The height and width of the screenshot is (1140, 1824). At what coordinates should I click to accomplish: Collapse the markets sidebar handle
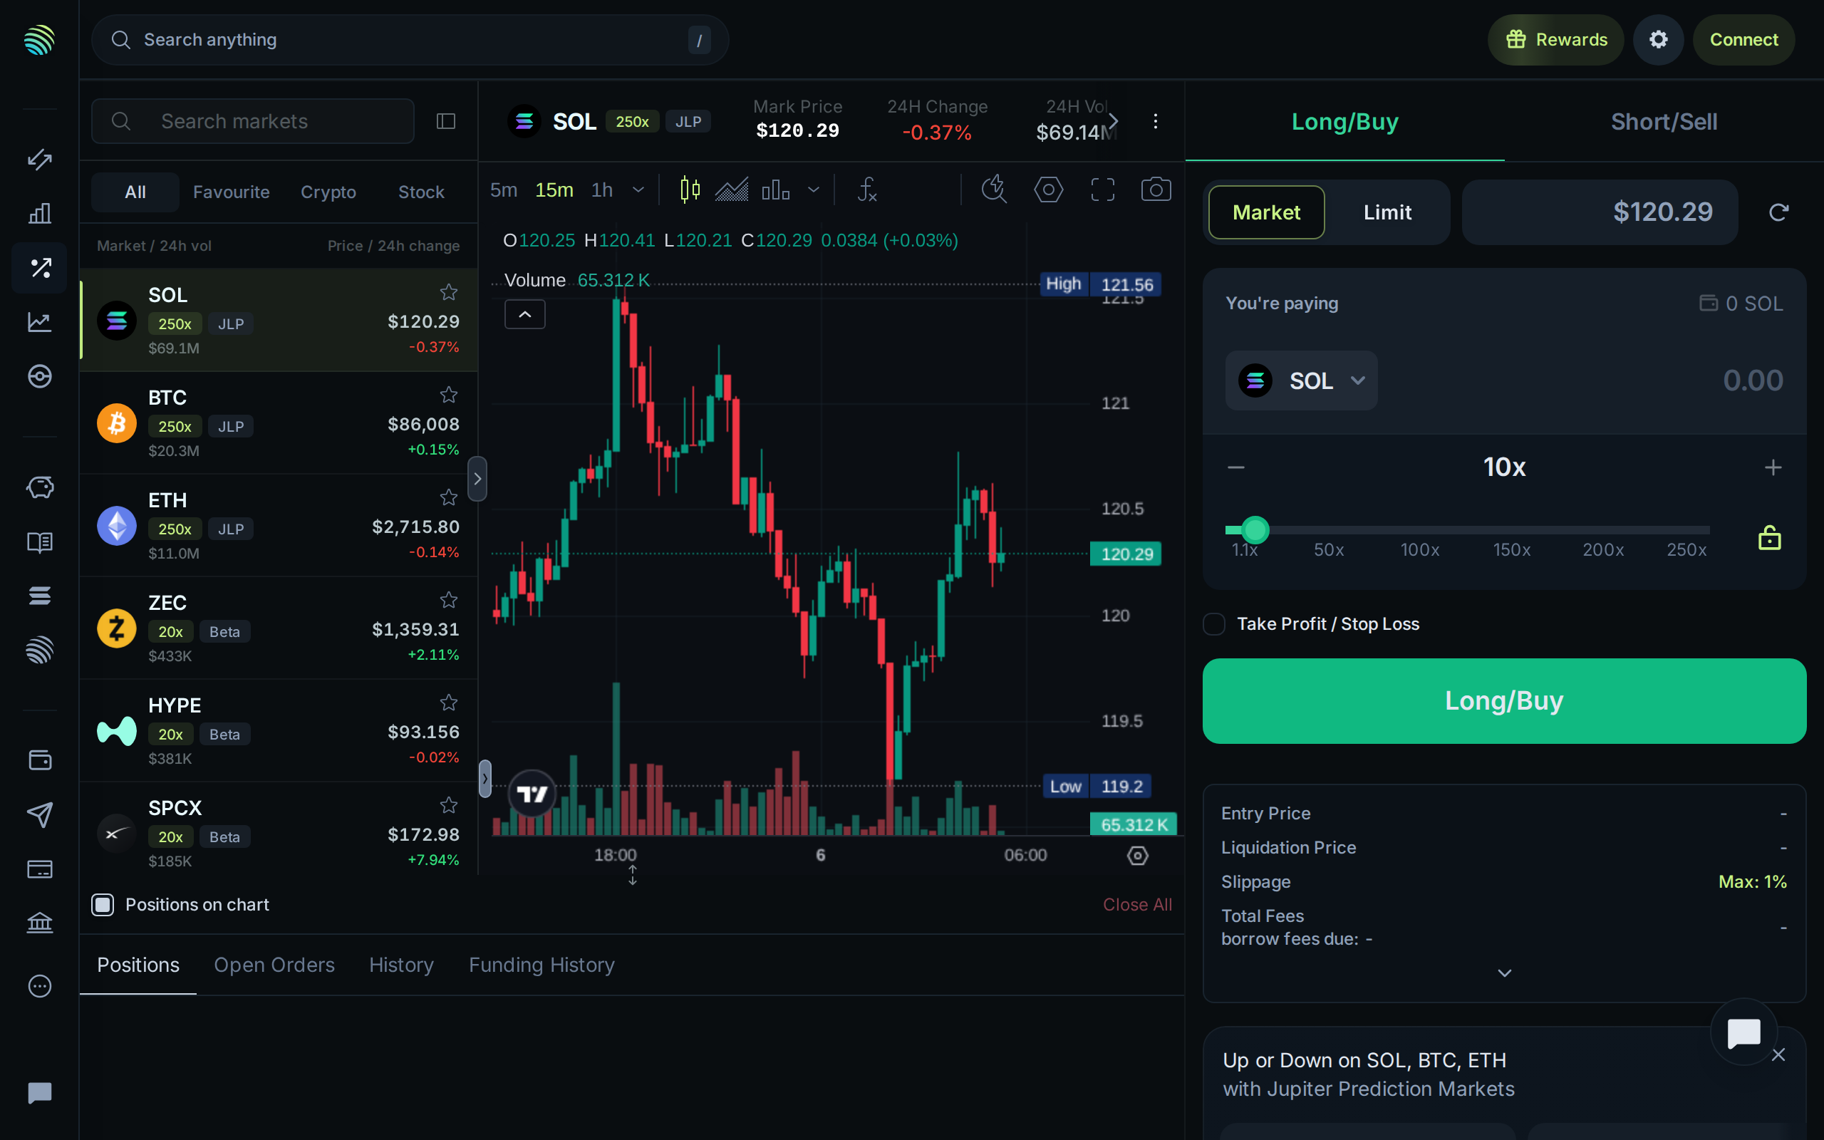click(477, 479)
